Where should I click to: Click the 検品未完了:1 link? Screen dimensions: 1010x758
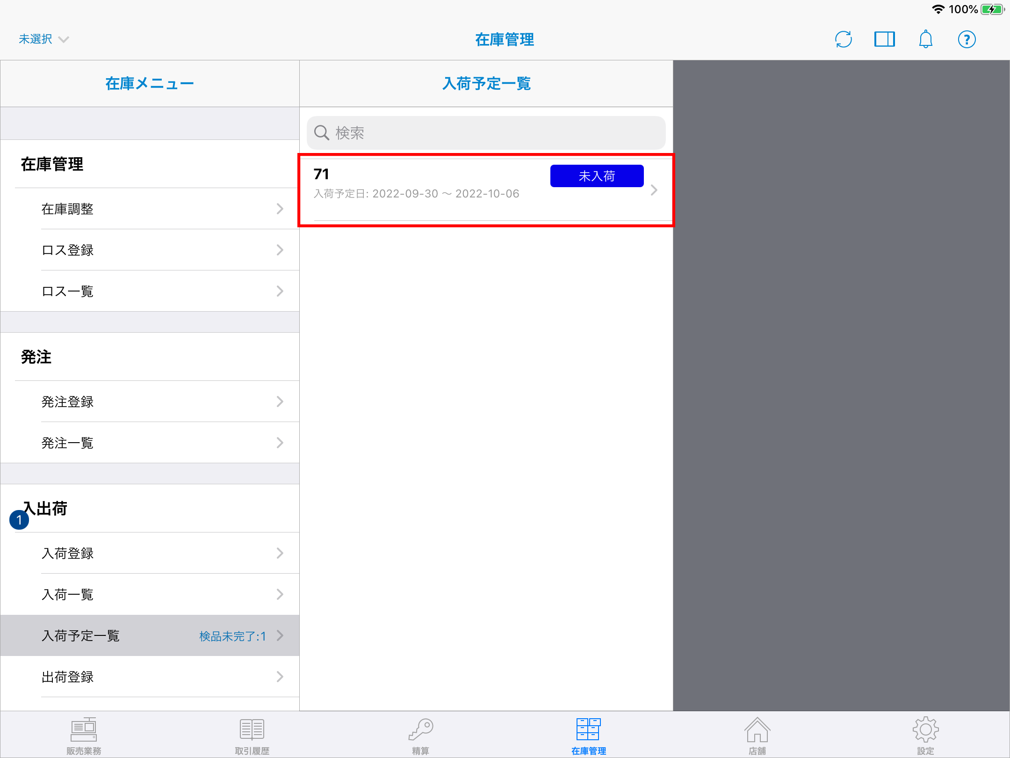pos(232,636)
